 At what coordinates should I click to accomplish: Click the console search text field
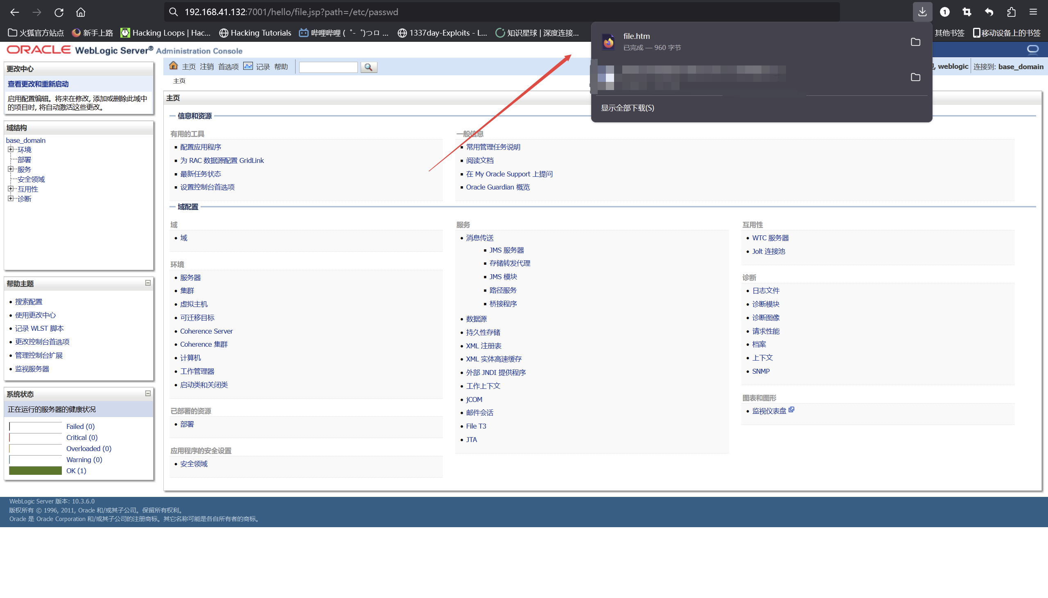pyautogui.click(x=328, y=67)
